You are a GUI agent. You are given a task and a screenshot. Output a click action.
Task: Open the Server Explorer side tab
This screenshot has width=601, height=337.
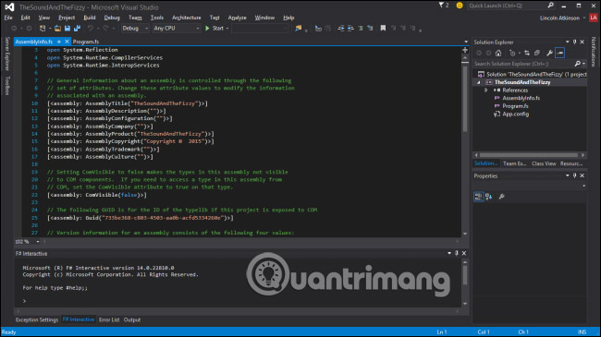tap(6, 54)
